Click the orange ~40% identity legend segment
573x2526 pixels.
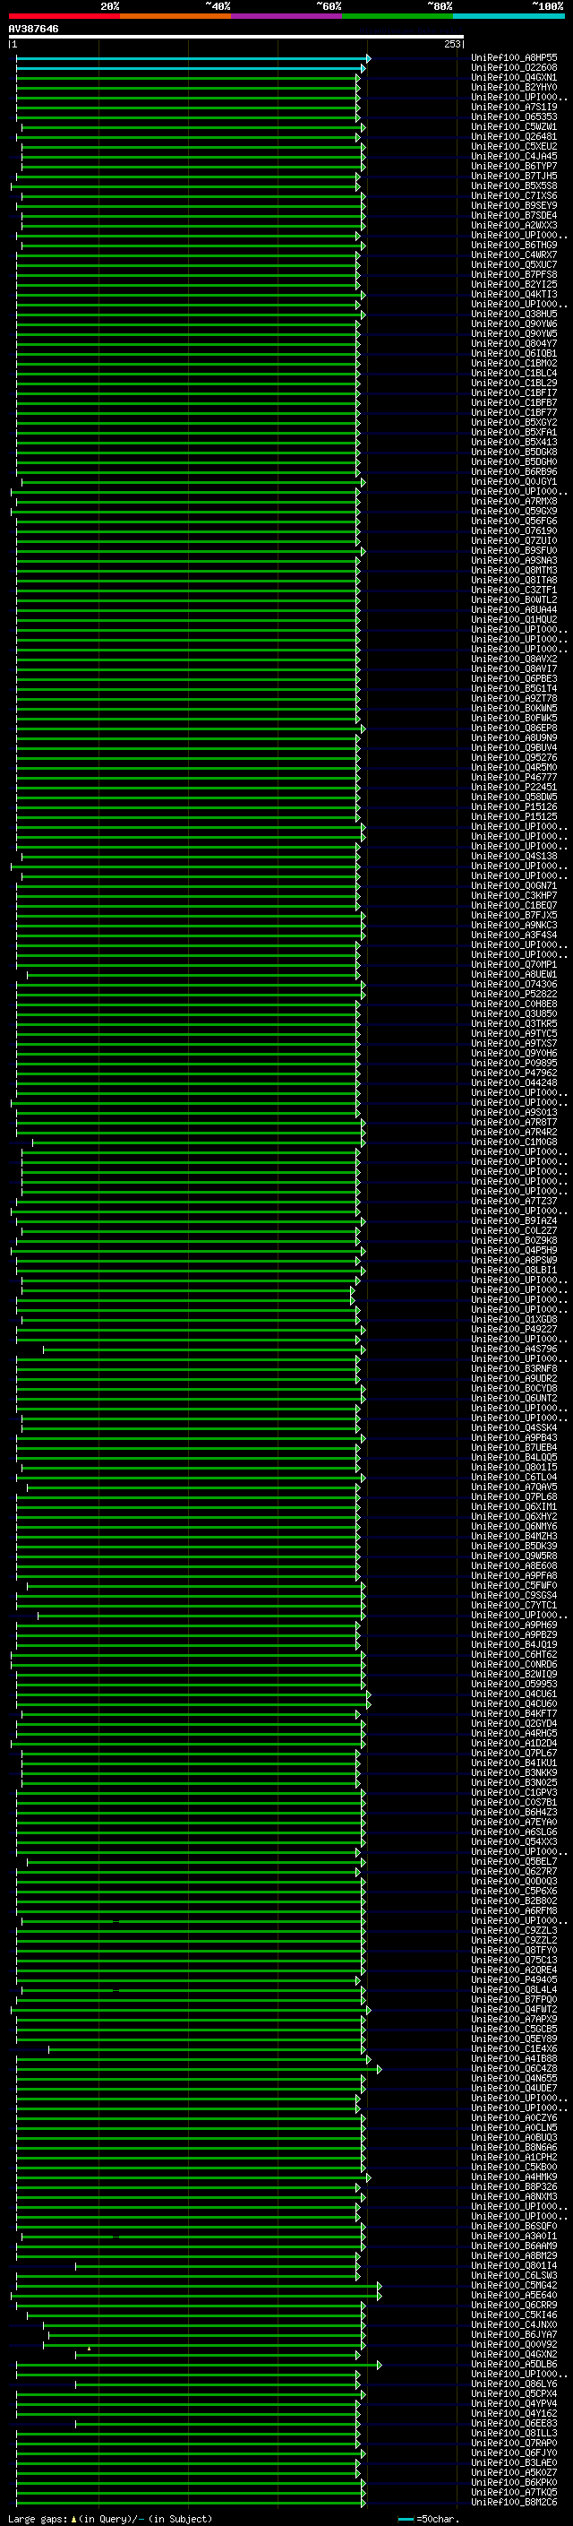tap(175, 16)
